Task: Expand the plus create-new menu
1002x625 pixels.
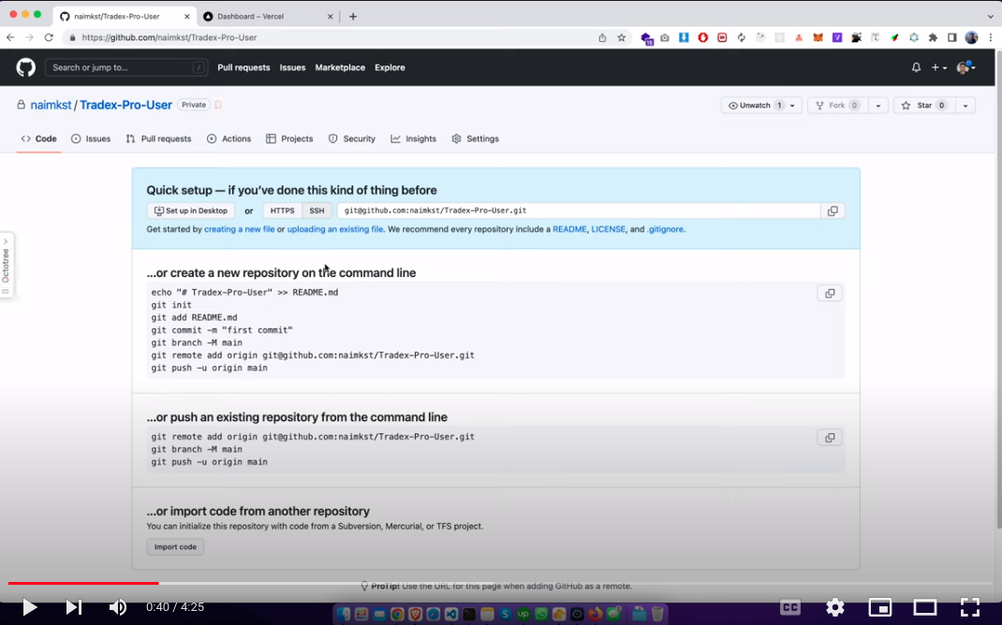Action: click(938, 67)
